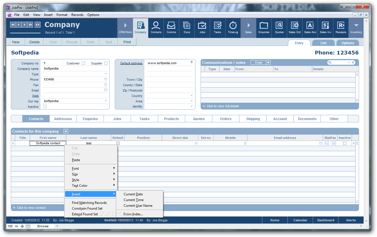The height and width of the screenshot is (237, 377).
Task: Click the mobile phone icon in contact row
Action: (x=245, y=143)
